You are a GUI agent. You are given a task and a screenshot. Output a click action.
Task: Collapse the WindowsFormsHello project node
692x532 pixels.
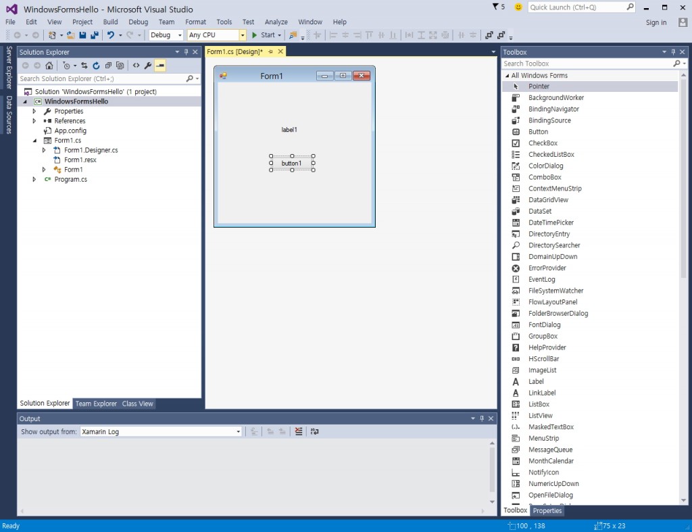point(25,101)
